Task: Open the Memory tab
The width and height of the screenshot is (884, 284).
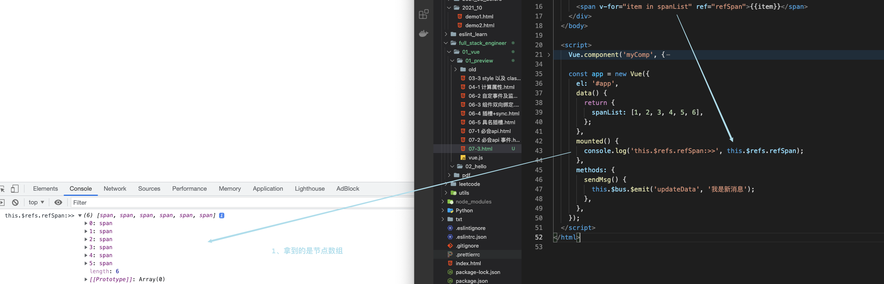Action: [230, 189]
